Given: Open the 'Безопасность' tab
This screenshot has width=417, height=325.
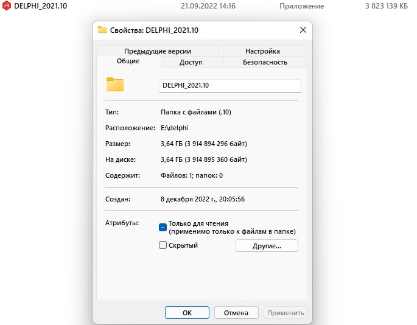Looking at the screenshot, I should (265, 62).
